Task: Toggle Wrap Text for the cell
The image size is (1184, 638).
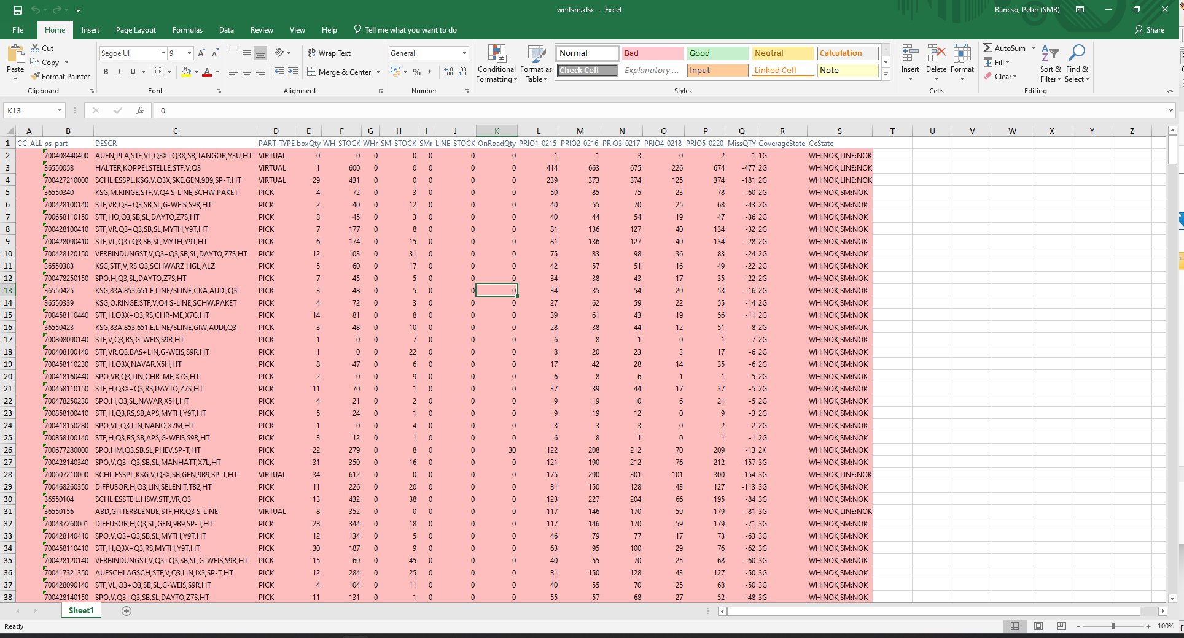Action: click(x=329, y=53)
